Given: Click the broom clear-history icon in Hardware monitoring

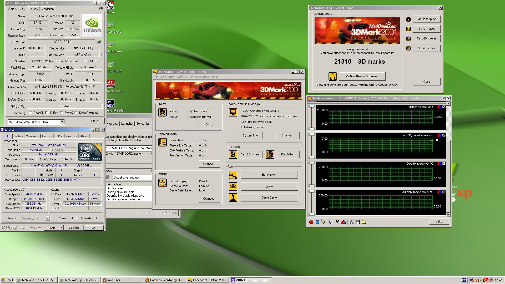Looking at the screenshot, I should tap(323, 222).
